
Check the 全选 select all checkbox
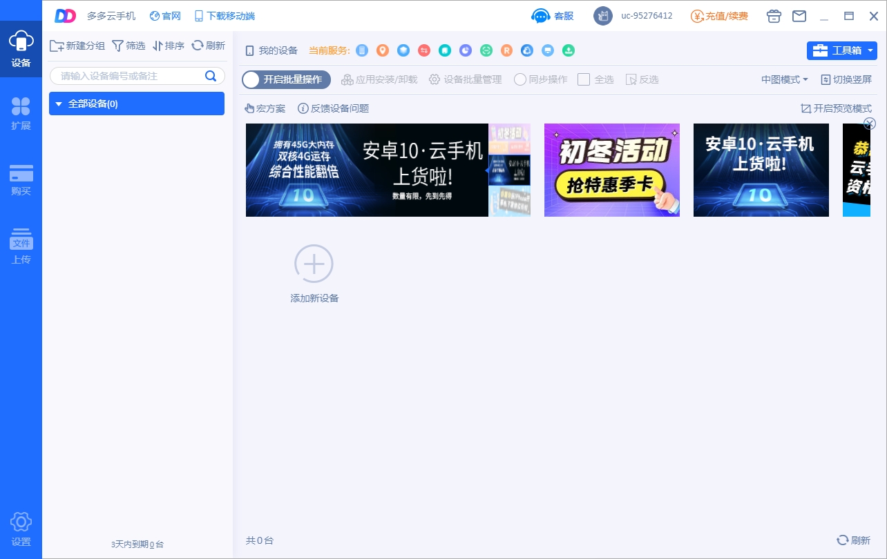click(584, 79)
